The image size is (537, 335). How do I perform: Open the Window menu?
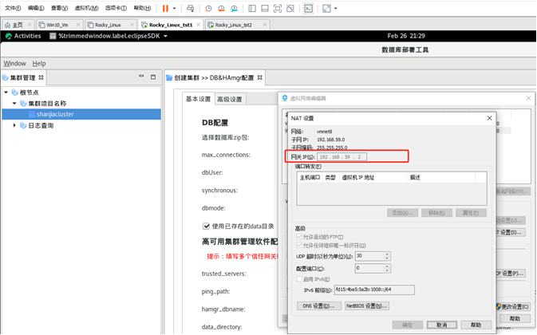point(14,63)
